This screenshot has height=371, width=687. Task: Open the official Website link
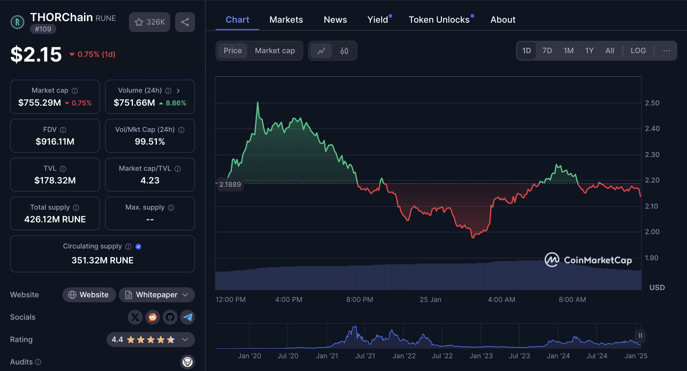pos(89,295)
